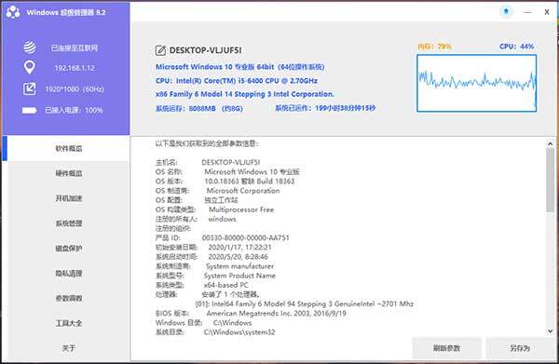Click the 1920*1080 (60Hz) resolution text

75,89
